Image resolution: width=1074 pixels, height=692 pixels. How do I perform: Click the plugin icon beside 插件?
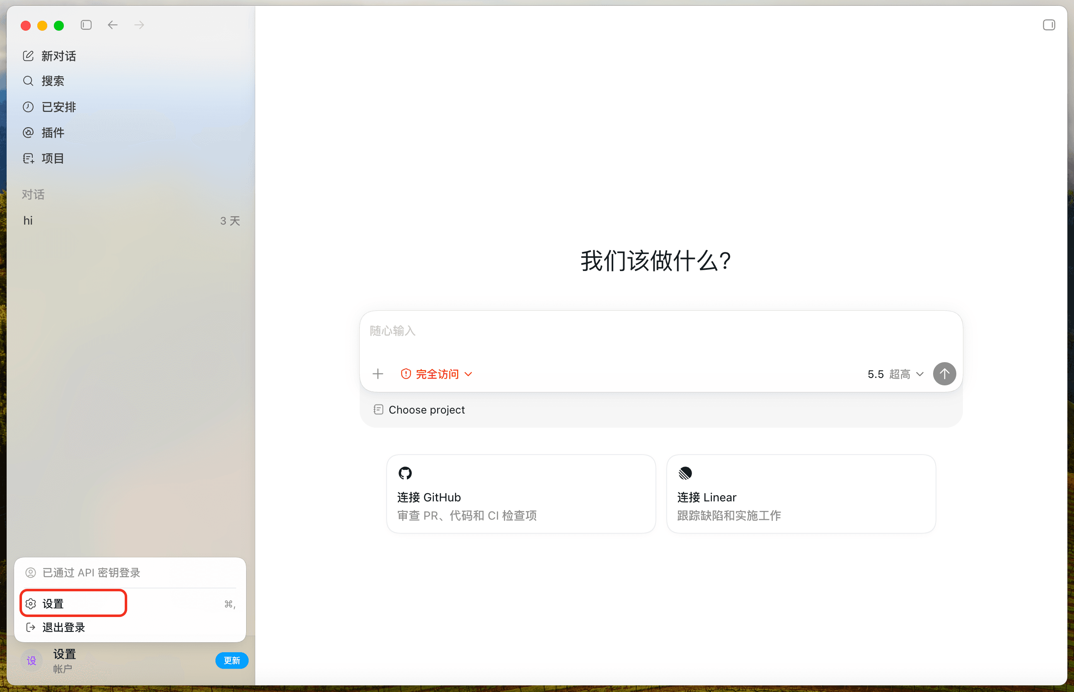coord(28,133)
